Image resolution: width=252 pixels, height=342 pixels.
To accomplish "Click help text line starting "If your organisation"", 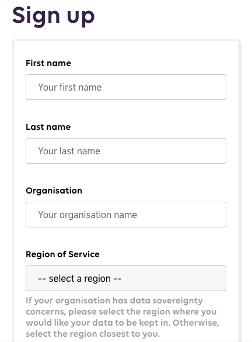I will pyautogui.click(x=114, y=300).
